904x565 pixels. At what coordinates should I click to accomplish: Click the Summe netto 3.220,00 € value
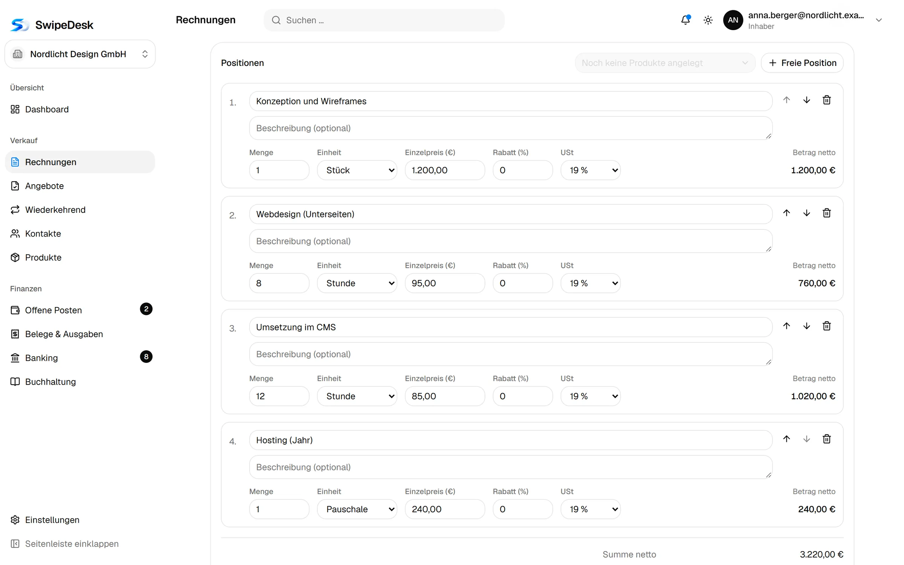[822, 554]
